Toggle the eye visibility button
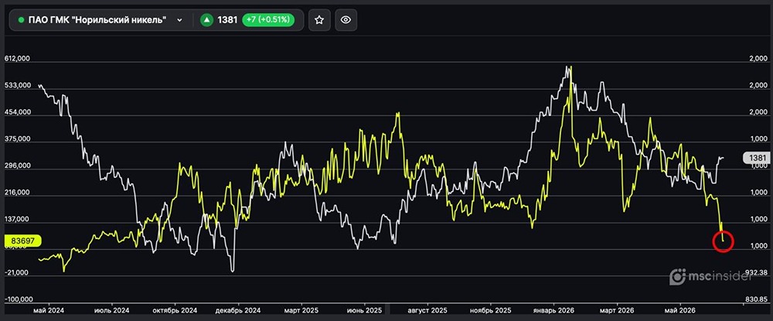The height and width of the screenshot is (321, 773). pos(346,20)
